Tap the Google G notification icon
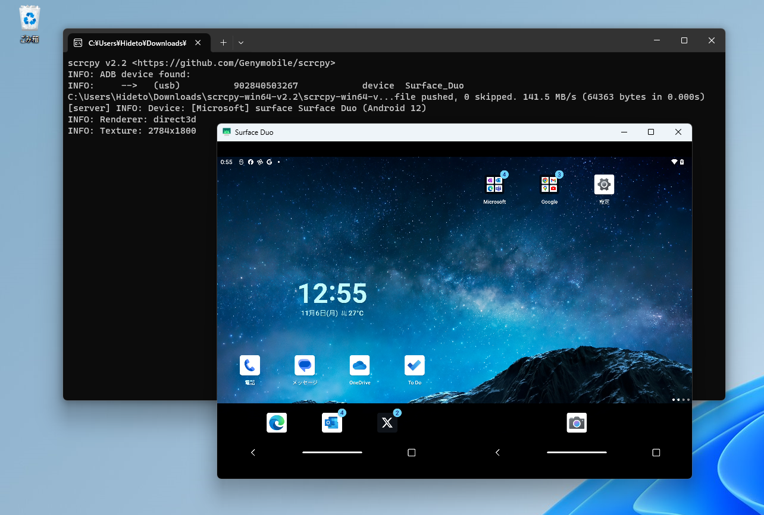The height and width of the screenshot is (515, 764). pos(270,162)
